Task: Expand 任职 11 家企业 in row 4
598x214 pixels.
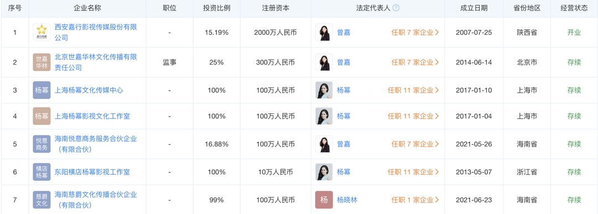Action: tap(414, 116)
